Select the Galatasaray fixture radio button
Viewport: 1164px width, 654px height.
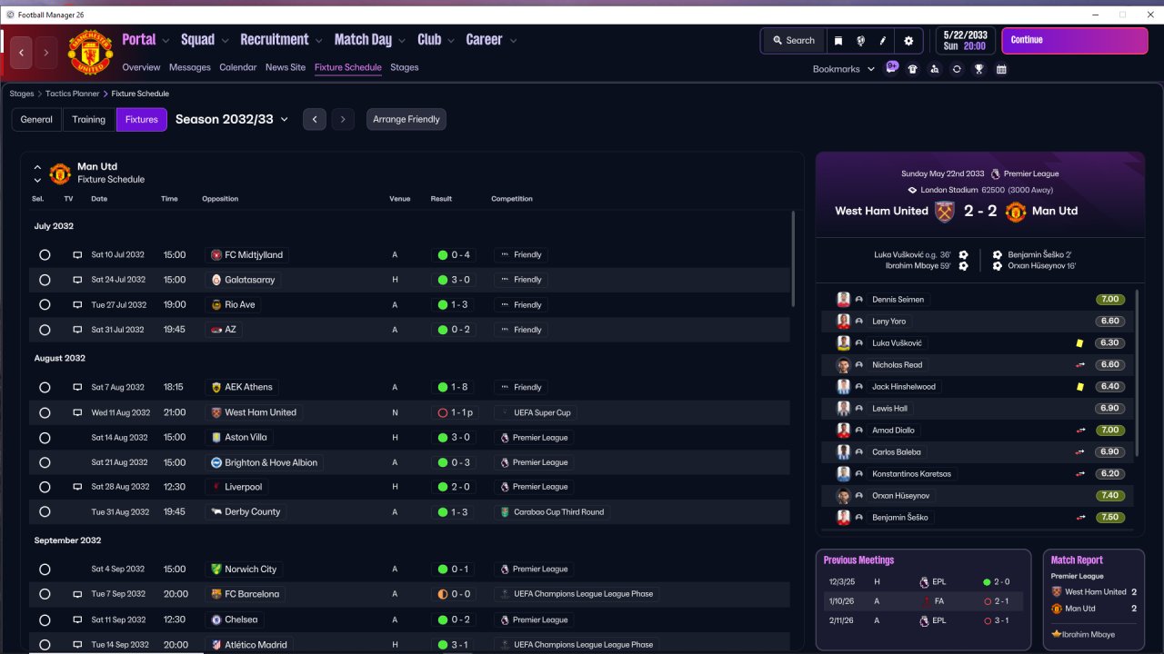tap(45, 280)
